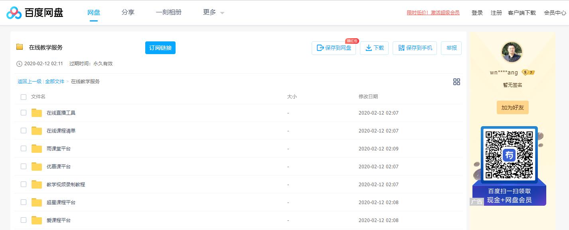This screenshot has width=569, height=230.
Task: Open the 网盘 tab
Action: [x=94, y=12]
